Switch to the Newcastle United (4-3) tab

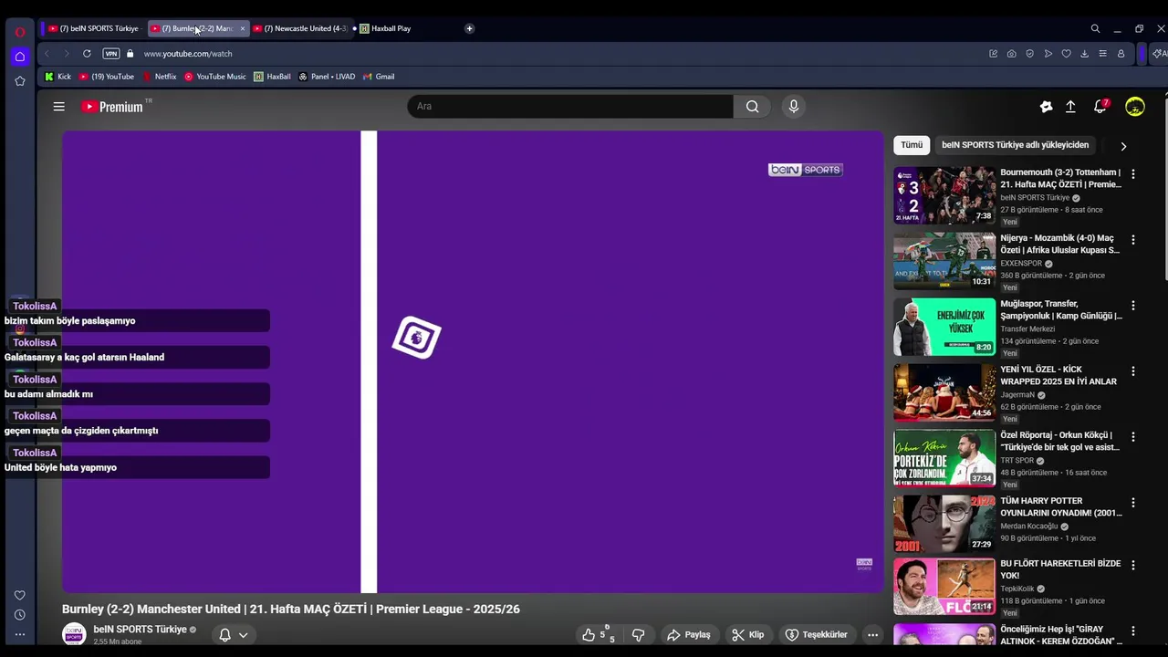(x=300, y=28)
